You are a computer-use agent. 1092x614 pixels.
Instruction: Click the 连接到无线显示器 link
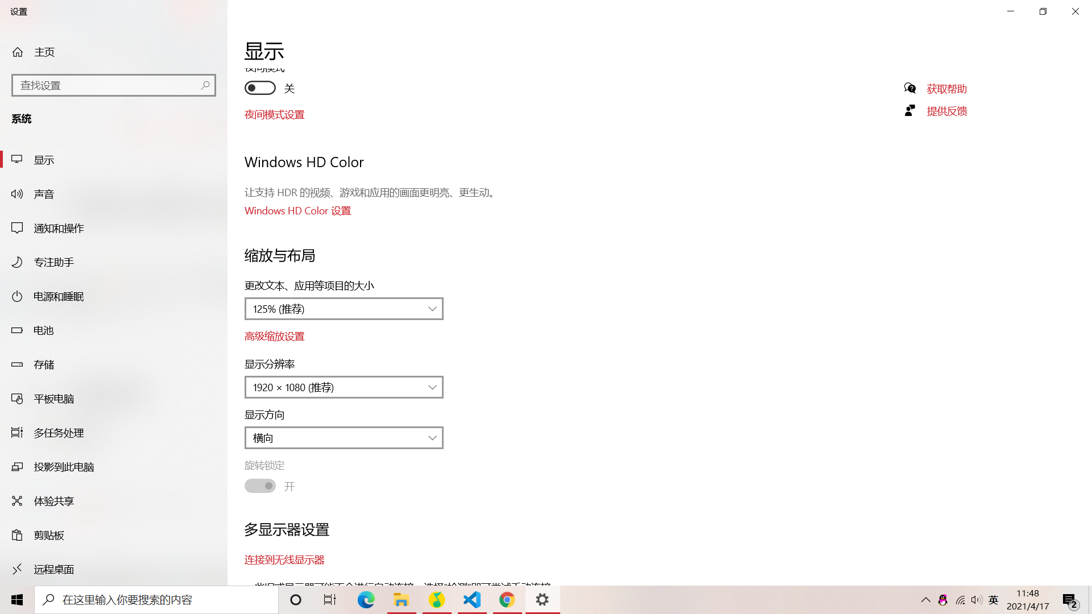(x=284, y=559)
